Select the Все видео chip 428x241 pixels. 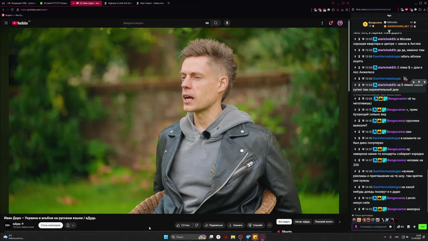tap(284, 222)
